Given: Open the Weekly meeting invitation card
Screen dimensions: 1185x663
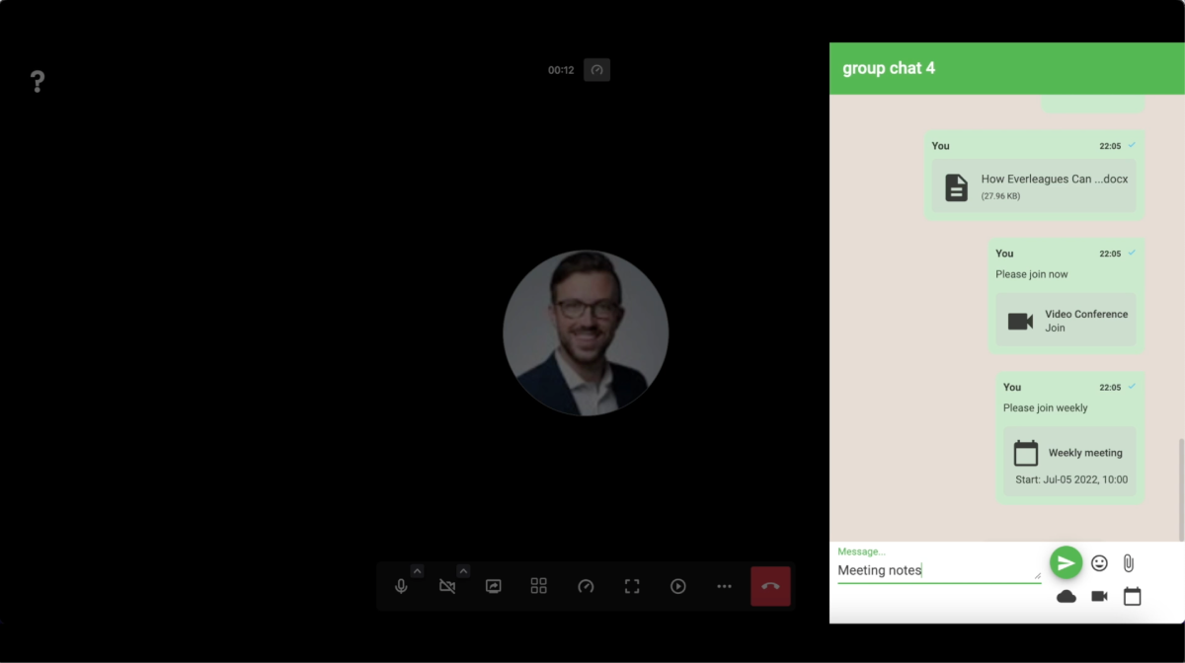Looking at the screenshot, I should click(1069, 463).
